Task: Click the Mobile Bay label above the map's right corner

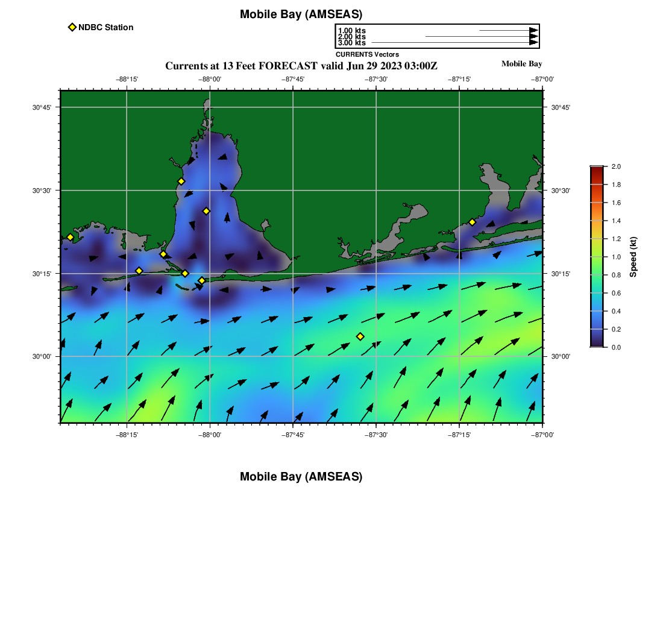Action: [x=521, y=64]
